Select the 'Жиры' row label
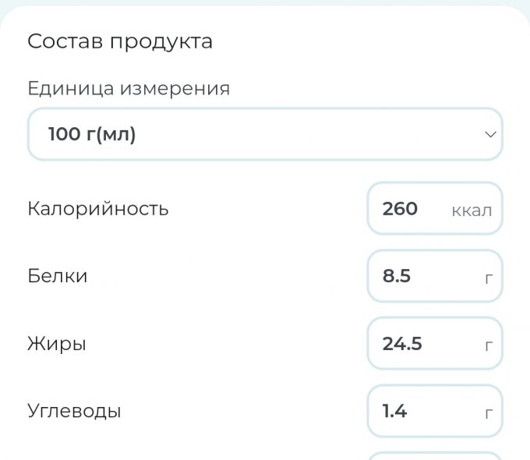The height and width of the screenshot is (460, 530). [x=57, y=343]
